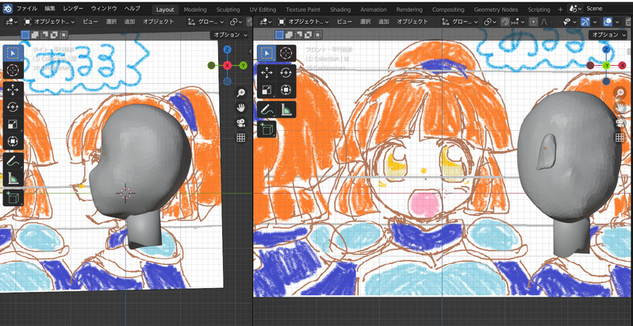
Task: Click the blue Z axis on the Right Orthographic gizmo
Action: tap(228, 50)
